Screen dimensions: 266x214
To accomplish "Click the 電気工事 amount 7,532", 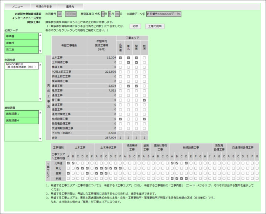I will [x=112, y=91].
